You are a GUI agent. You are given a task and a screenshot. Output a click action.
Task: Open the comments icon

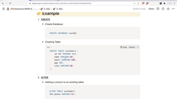click(158, 9)
